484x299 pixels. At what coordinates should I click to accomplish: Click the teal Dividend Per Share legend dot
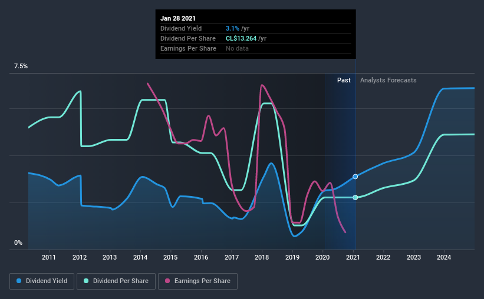pos(86,281)
